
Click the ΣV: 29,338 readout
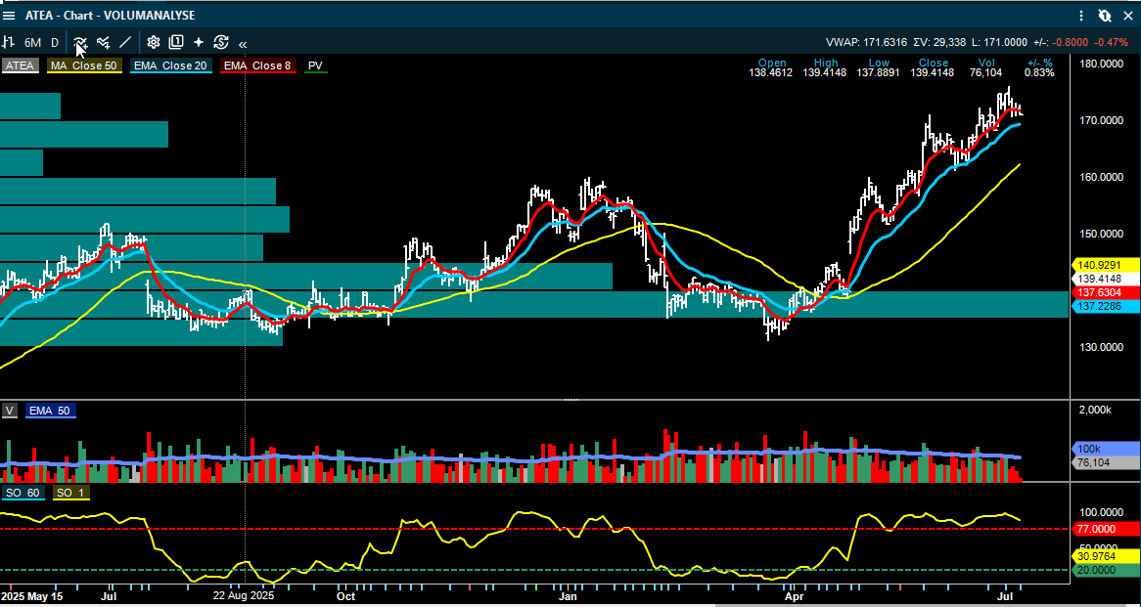pos(939,43)
